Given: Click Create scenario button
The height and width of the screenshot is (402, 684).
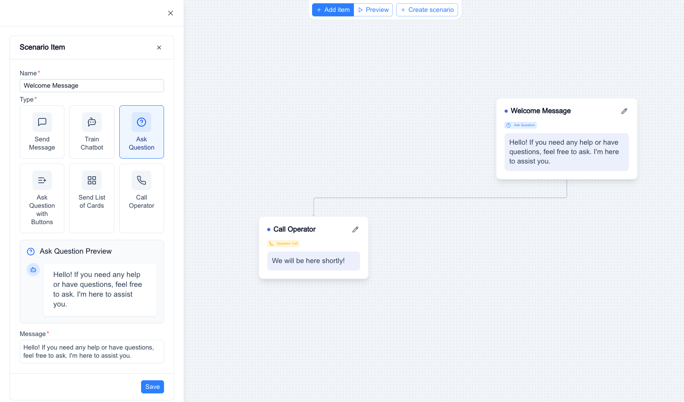Looking at the screenshot, I should pyautogui.click(x=427, y=10).
